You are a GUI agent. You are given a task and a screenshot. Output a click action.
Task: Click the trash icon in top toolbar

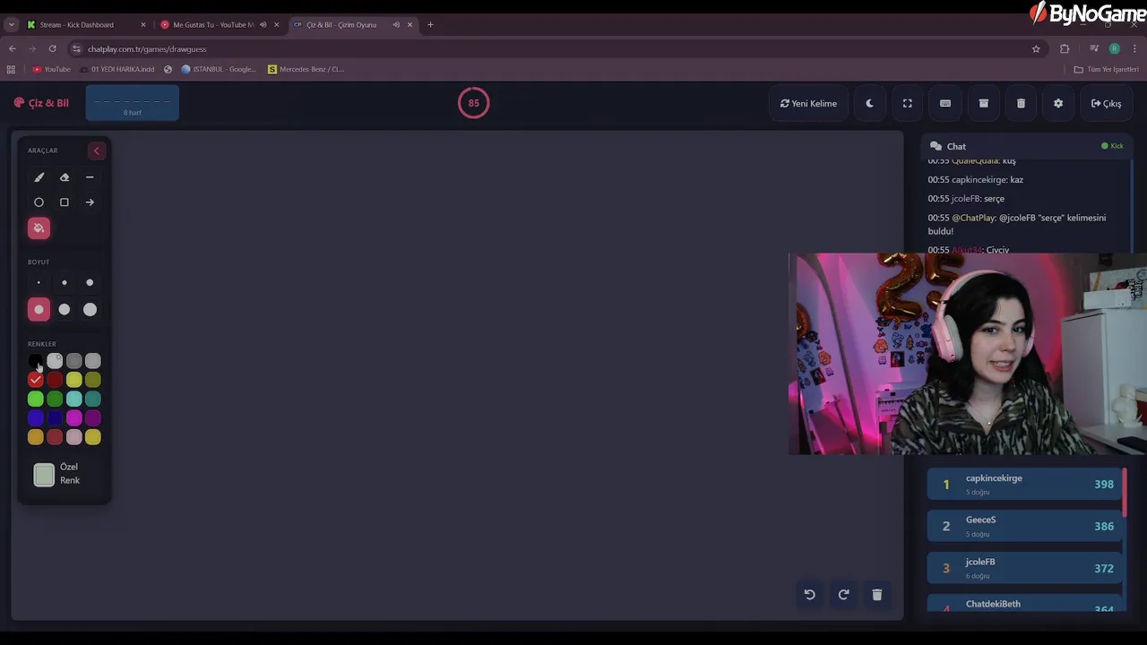click(1021, 103)
